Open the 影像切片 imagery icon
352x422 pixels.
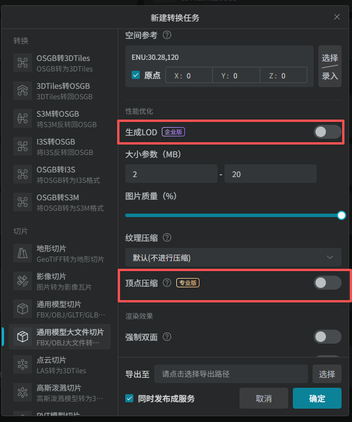(x=23, y=282)
